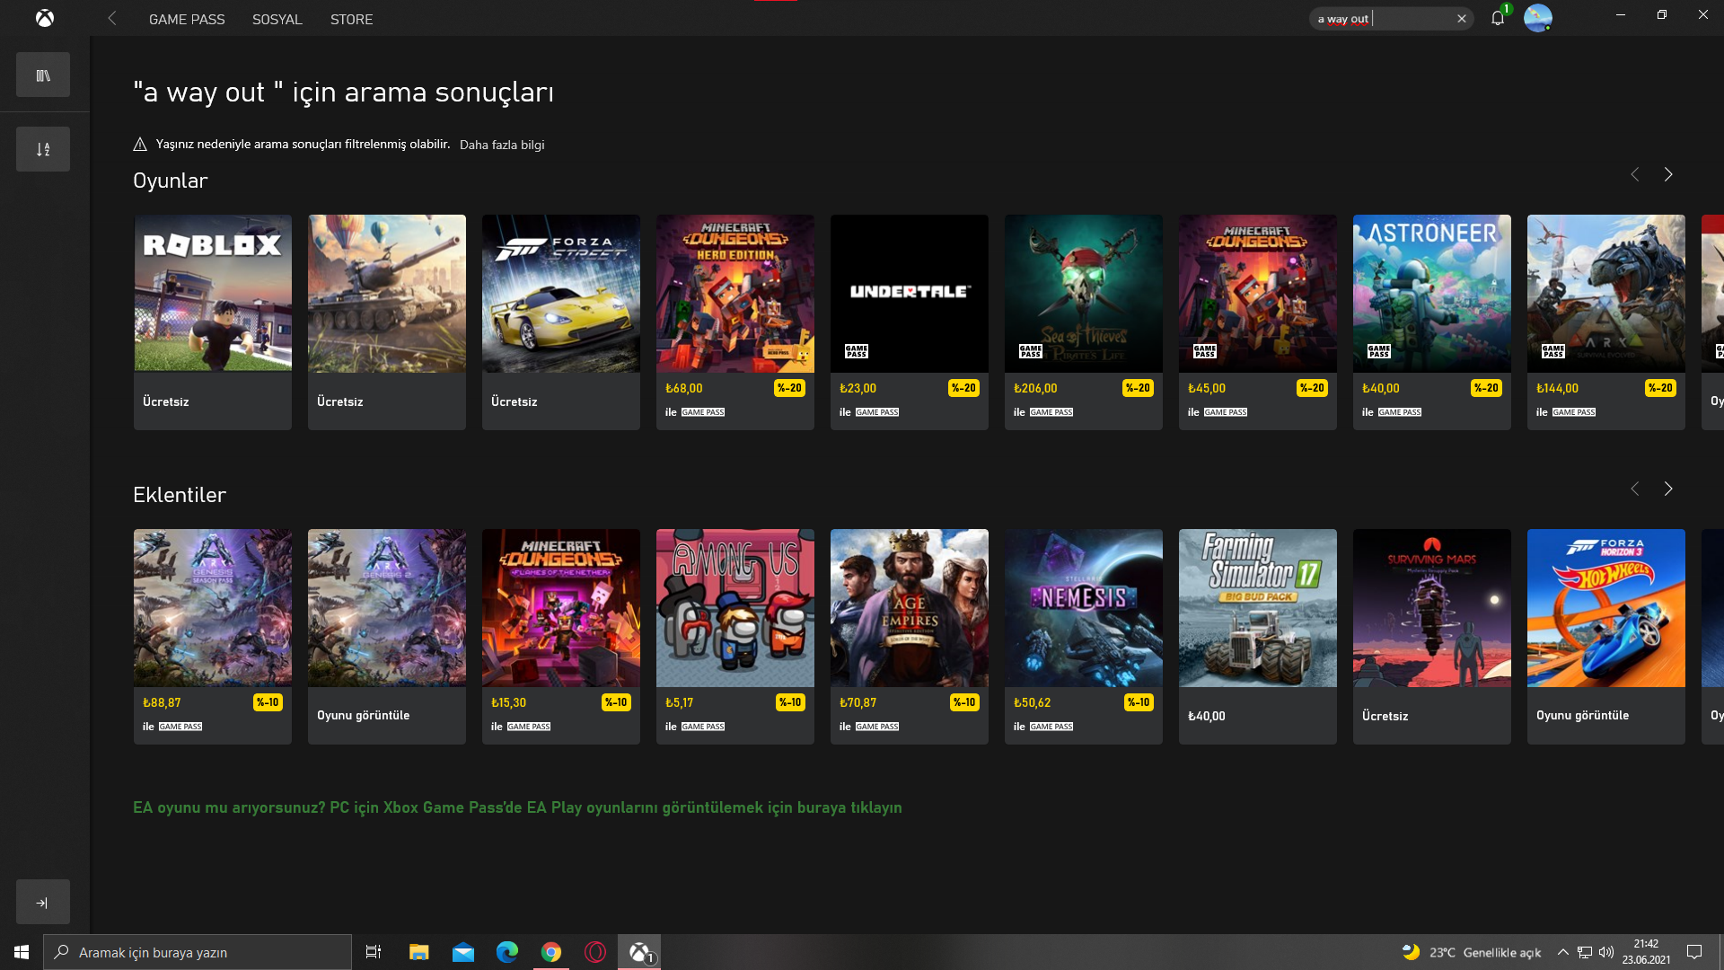Image resolution: width=1724 pixels, height=970 pixels.
Task: Click 'Ücretsiz' under Surviving Mars
Action: tap(1385, 716)
